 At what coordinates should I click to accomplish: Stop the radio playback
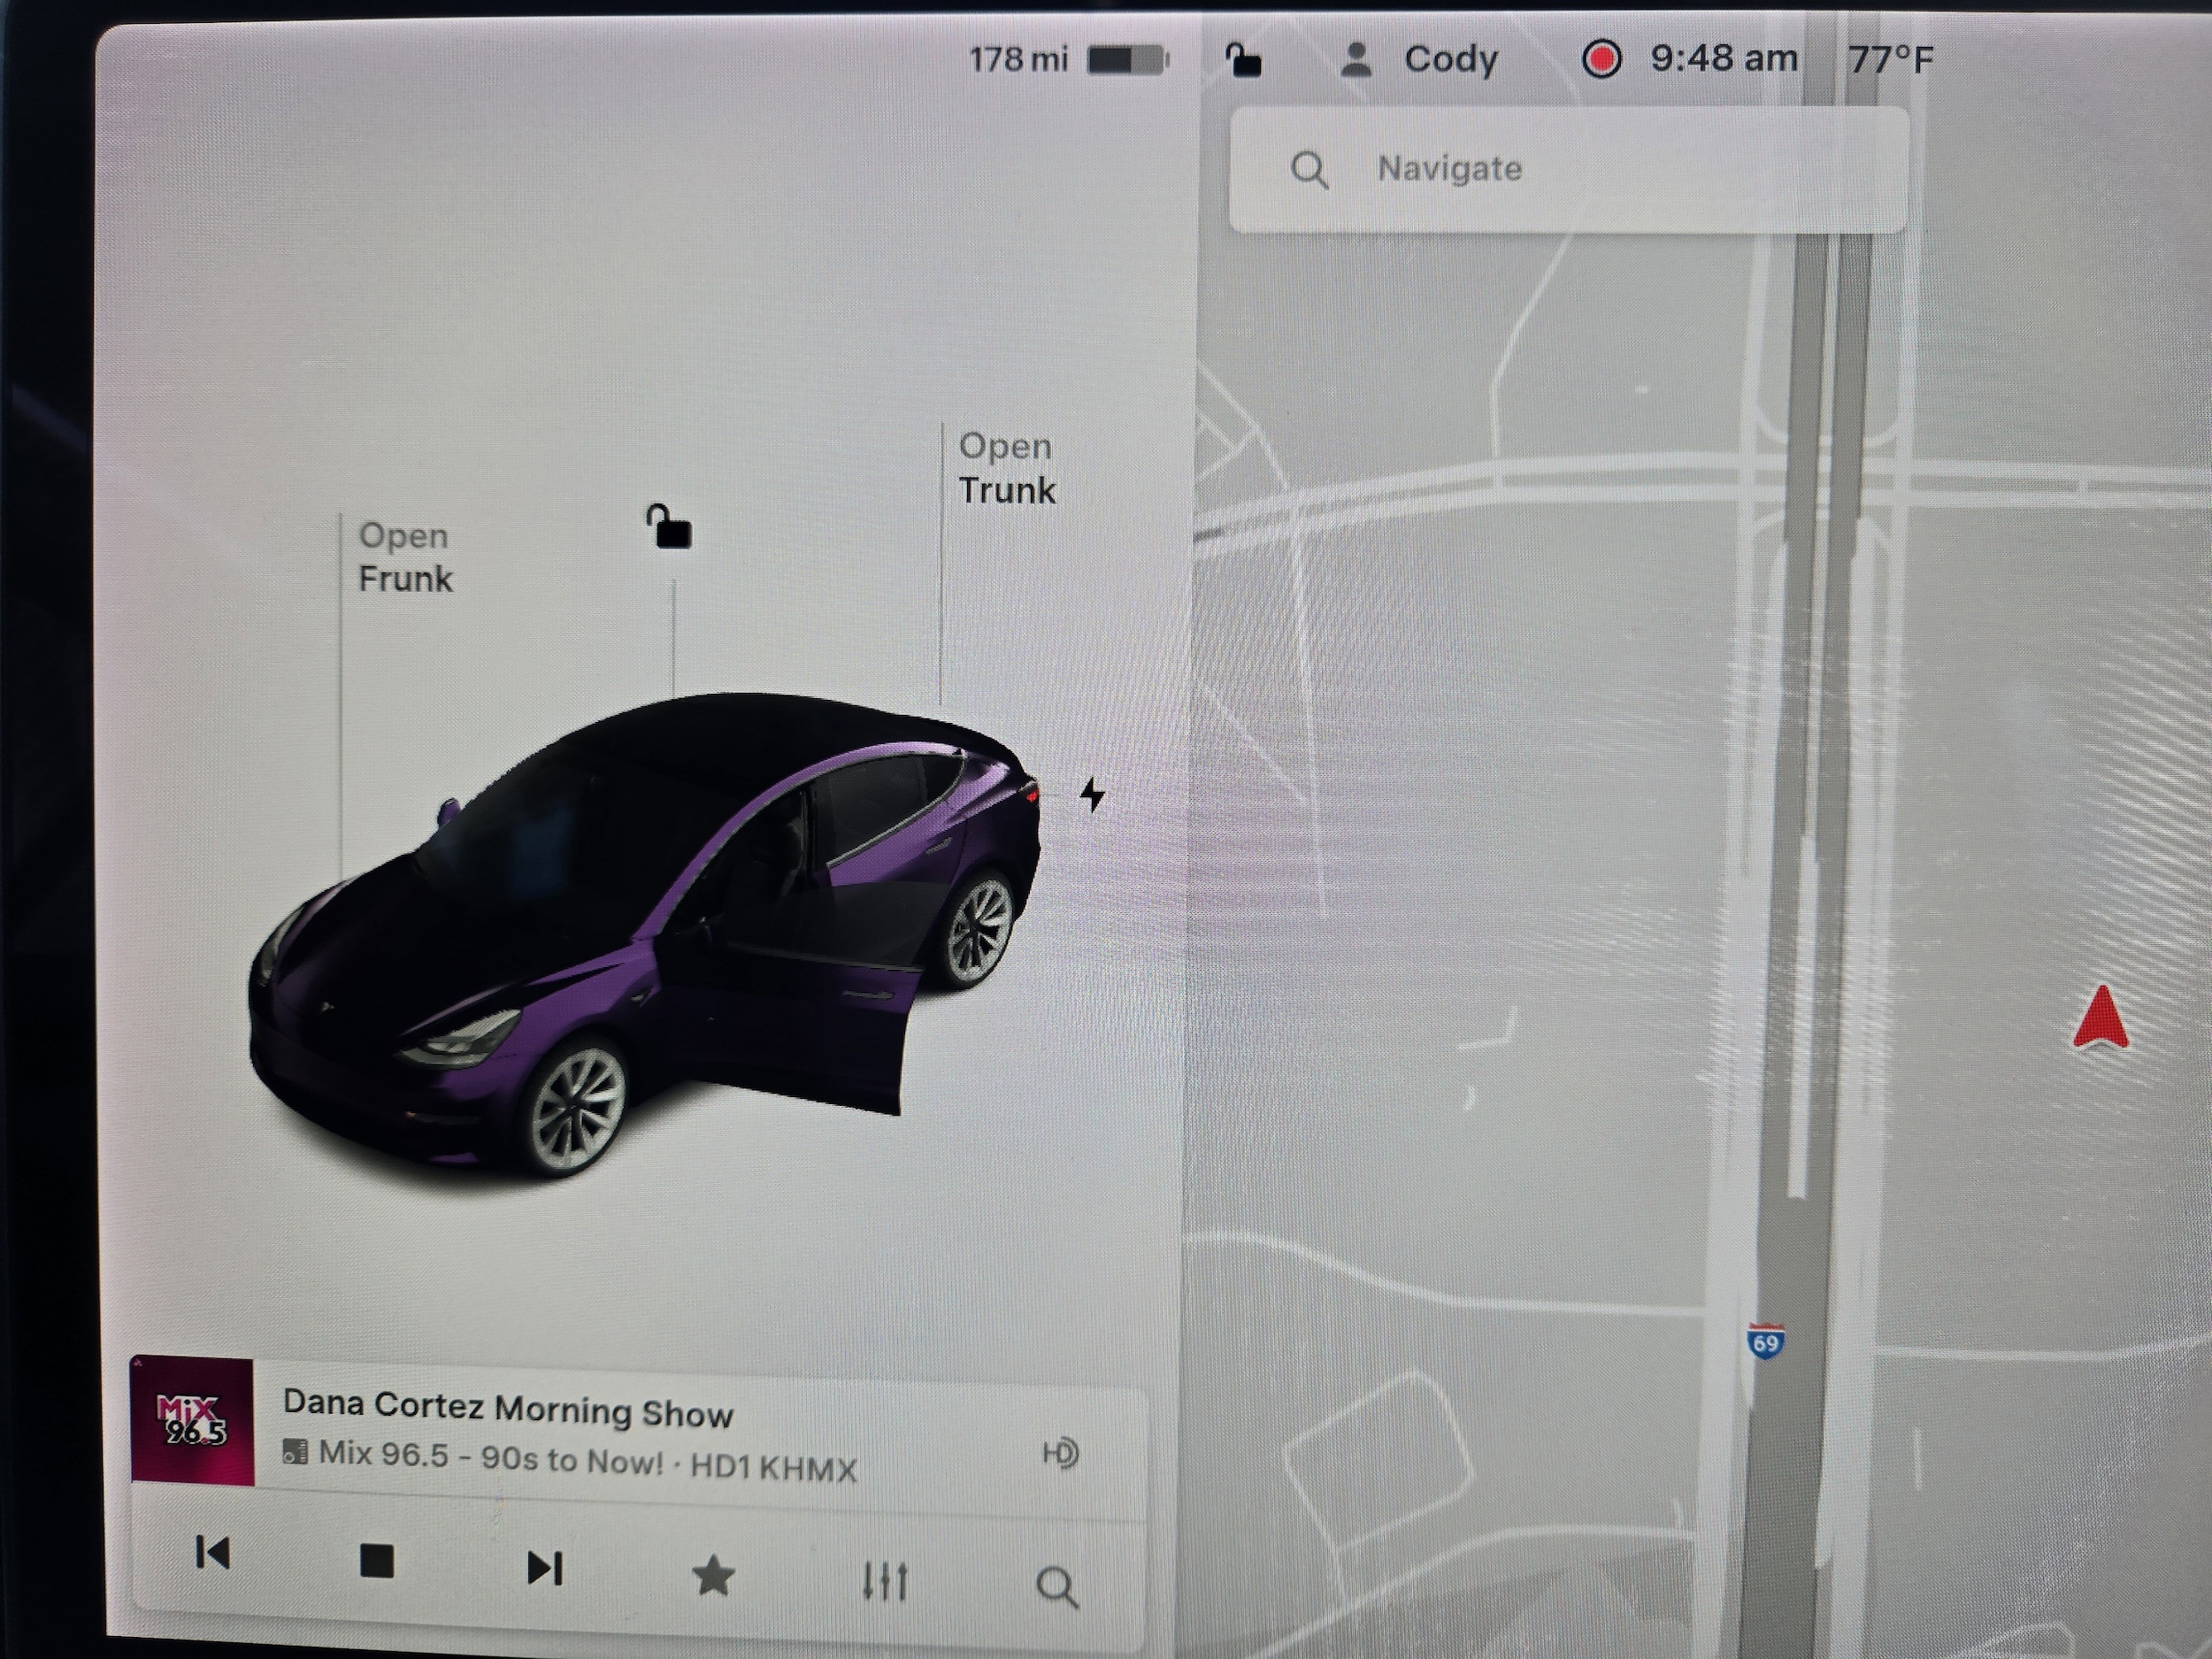[376, 1561]
